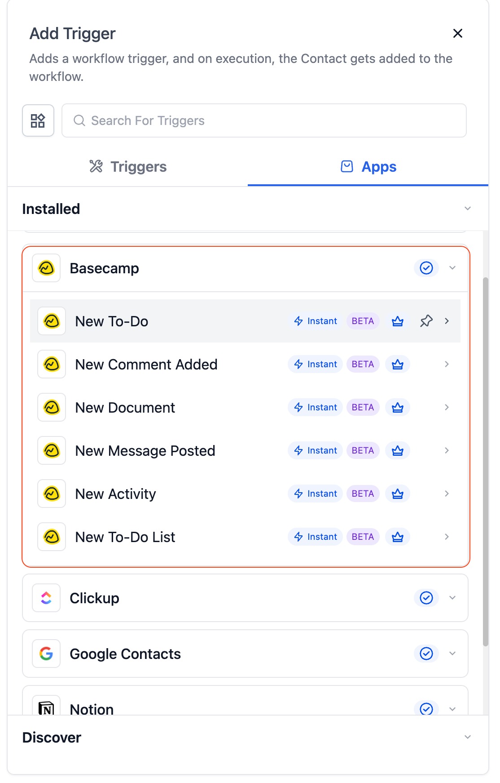Click Basecamp icon beside New Activity
Viewport: 500px width, 783px height.
tap(52, 494)
